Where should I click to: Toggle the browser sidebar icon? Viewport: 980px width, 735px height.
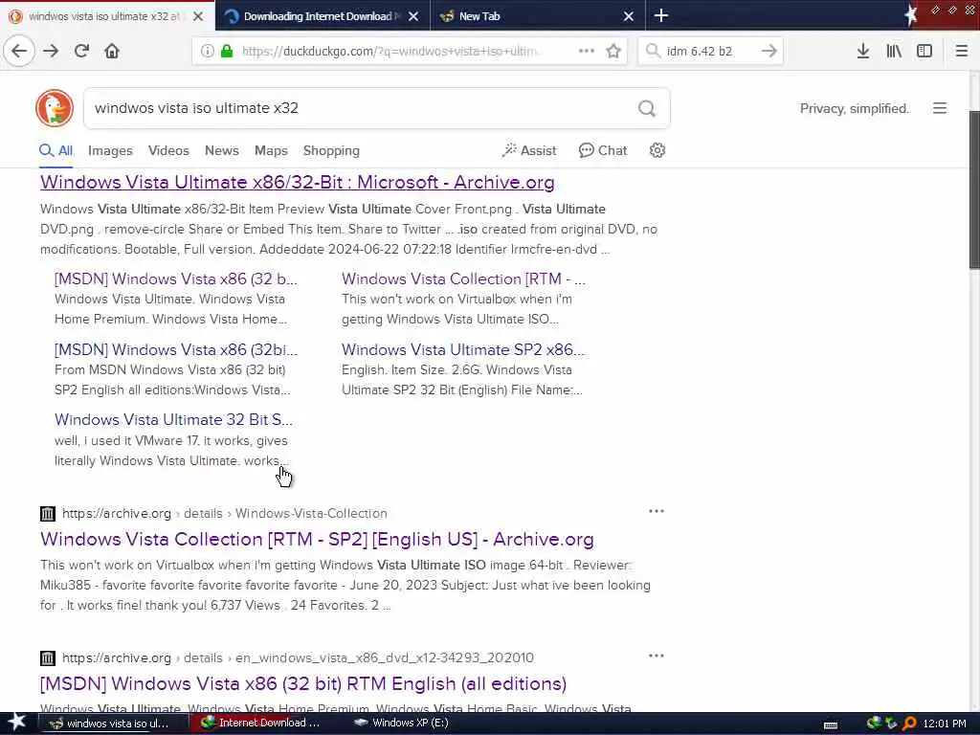pyautogui.click(x=924, y=51)
